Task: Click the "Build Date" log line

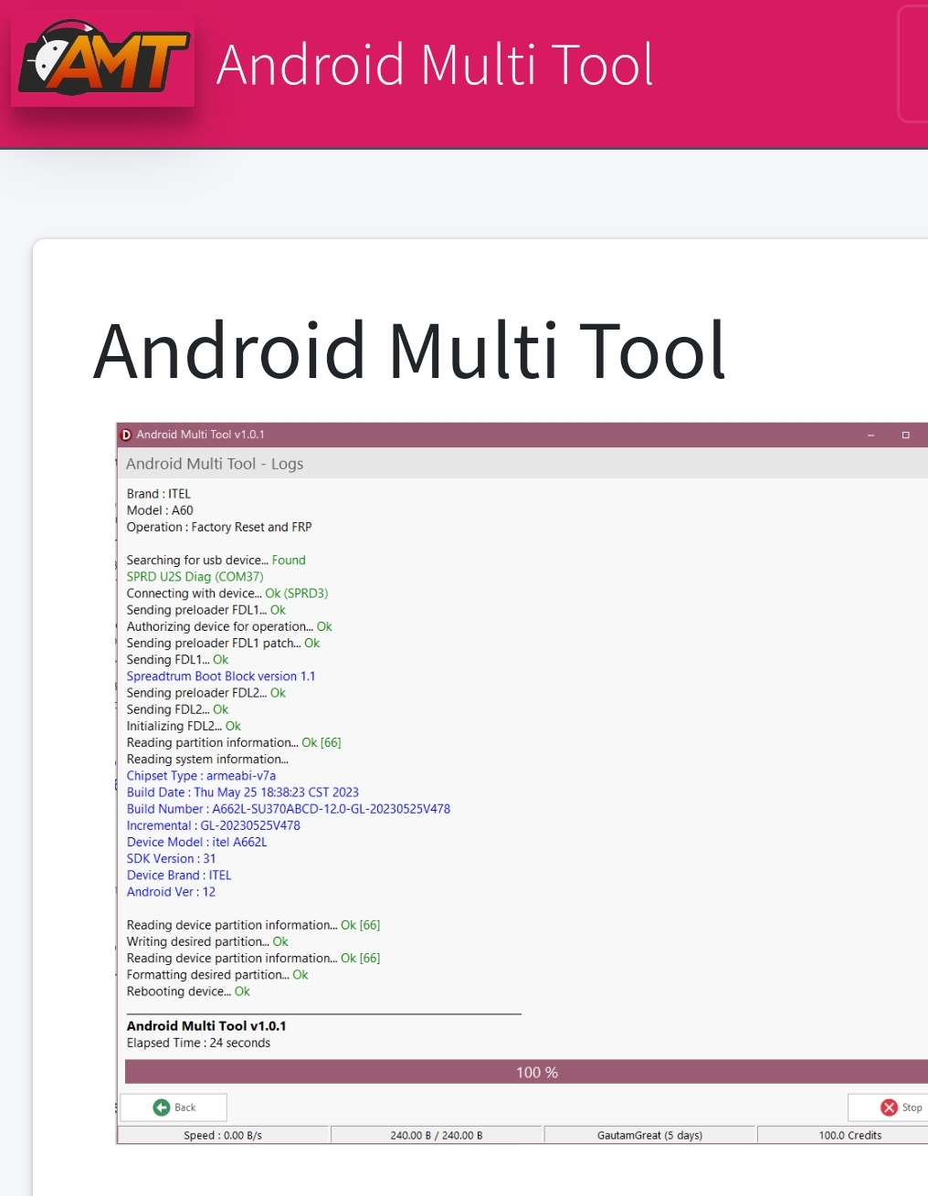Action: click(x=243, y=792)
